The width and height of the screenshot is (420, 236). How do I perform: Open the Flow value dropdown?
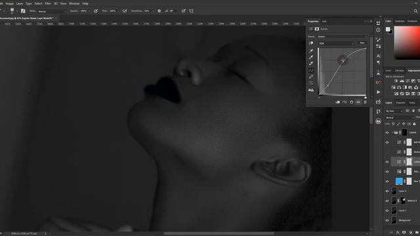click(114, 11)
